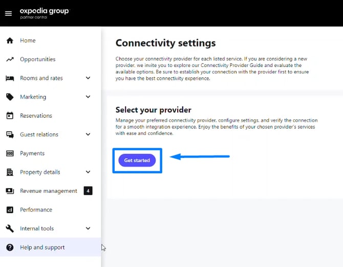Click the Payments money icon
This screenshot has height=267, width=343.
pyautogui.click(x=10, y=153)
